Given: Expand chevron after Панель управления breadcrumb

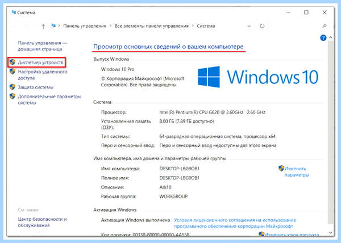Looking at the screenshot, I should click(110, 26).
